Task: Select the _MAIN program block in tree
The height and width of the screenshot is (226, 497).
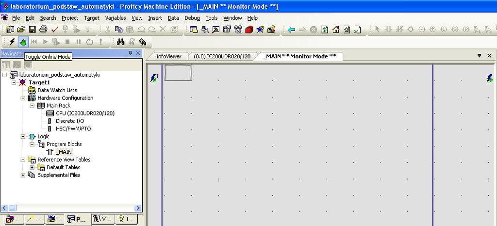Action: click(64, 152)
